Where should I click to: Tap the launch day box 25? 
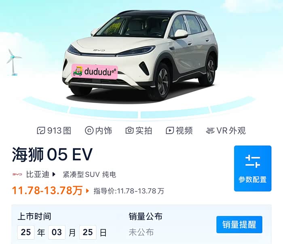[x=88, y=232]
